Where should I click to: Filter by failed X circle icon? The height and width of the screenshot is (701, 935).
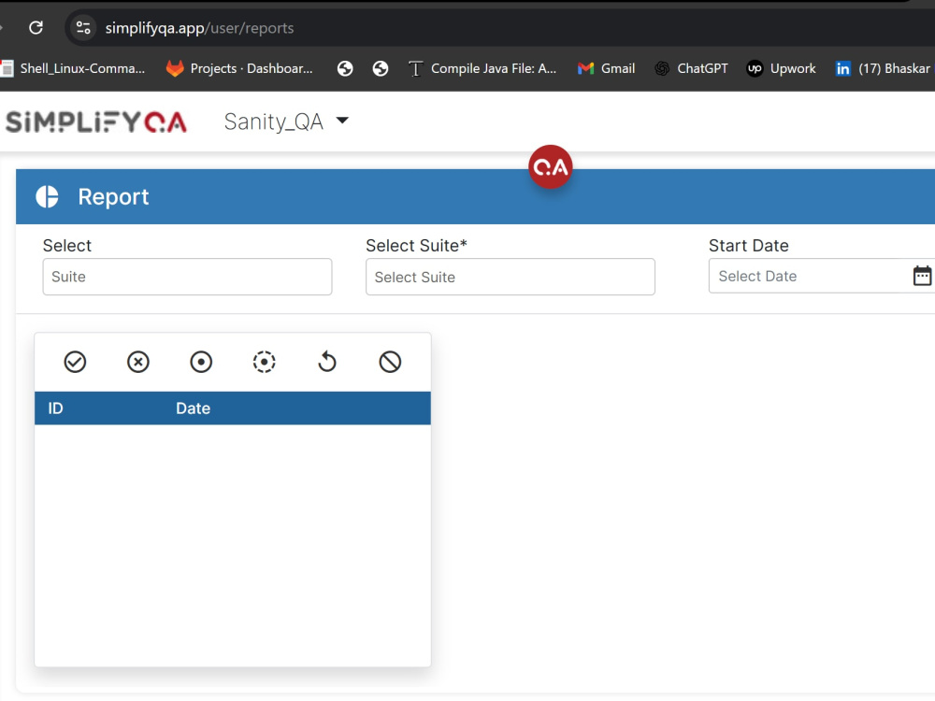point(138,362)
